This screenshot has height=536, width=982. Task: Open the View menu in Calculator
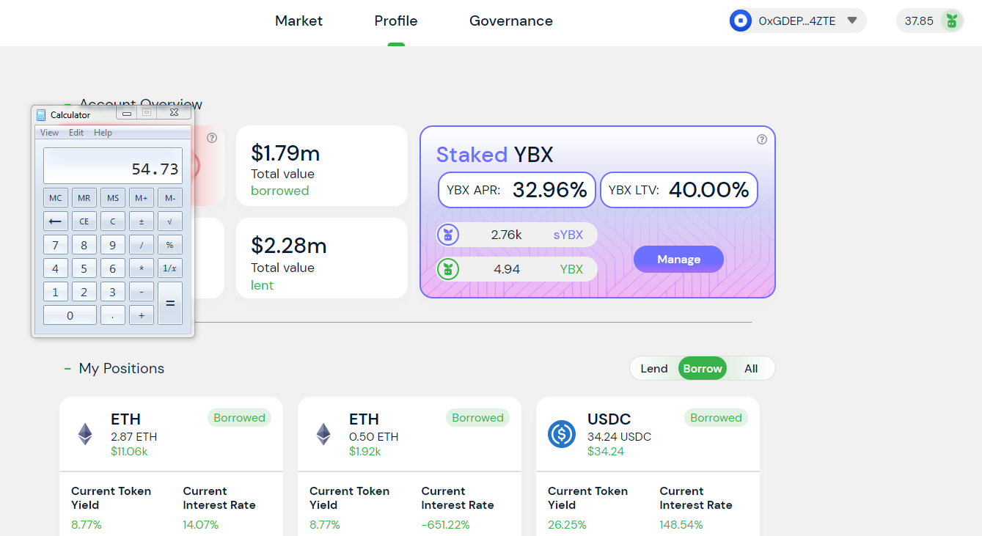(x=48, y=132)
